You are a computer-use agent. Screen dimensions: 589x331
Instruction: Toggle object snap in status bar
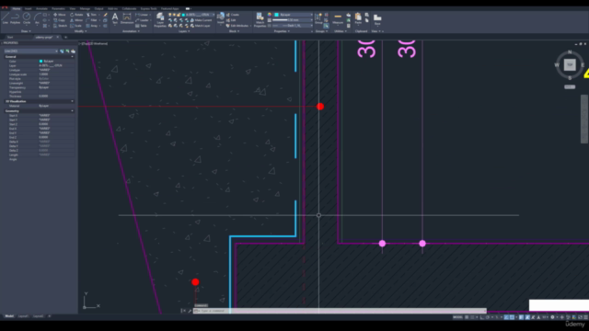(512, 317)
